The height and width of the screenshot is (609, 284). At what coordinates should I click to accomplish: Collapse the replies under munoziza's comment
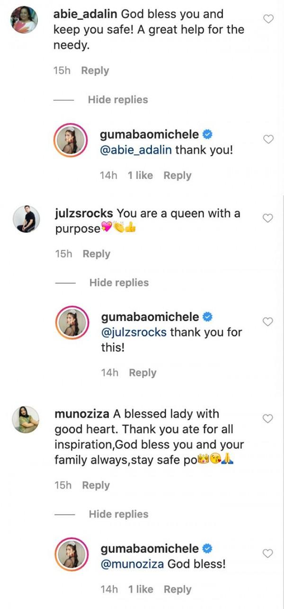117,514
